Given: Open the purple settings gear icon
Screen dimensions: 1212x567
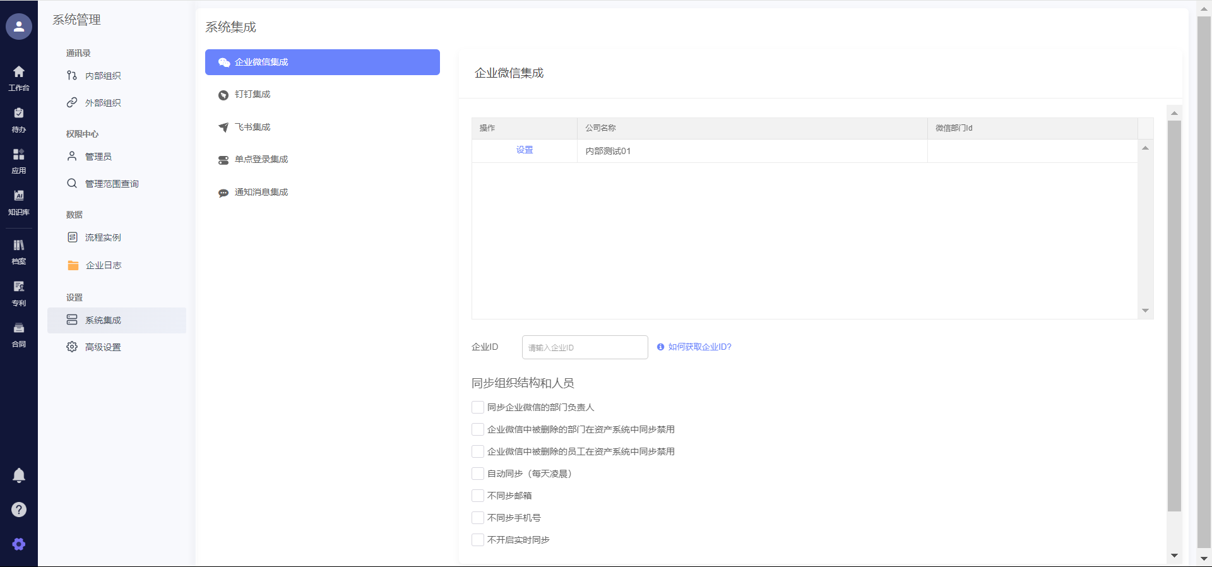Looking at the screenshot, I should pos(19,544).
